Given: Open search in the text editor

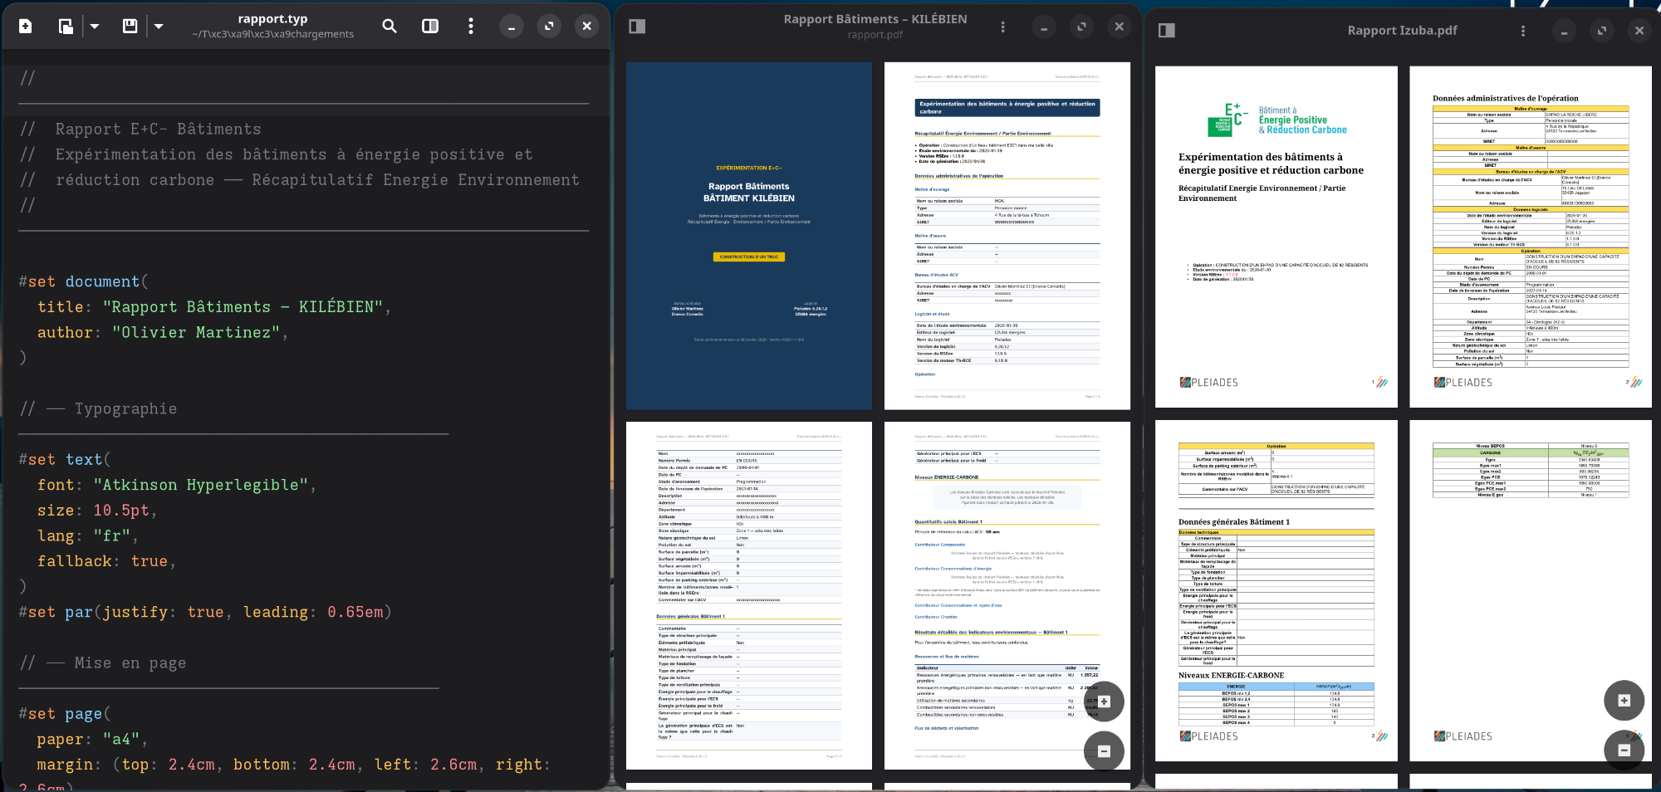Looking at the screenshot, I should click(x=389, y=27).
